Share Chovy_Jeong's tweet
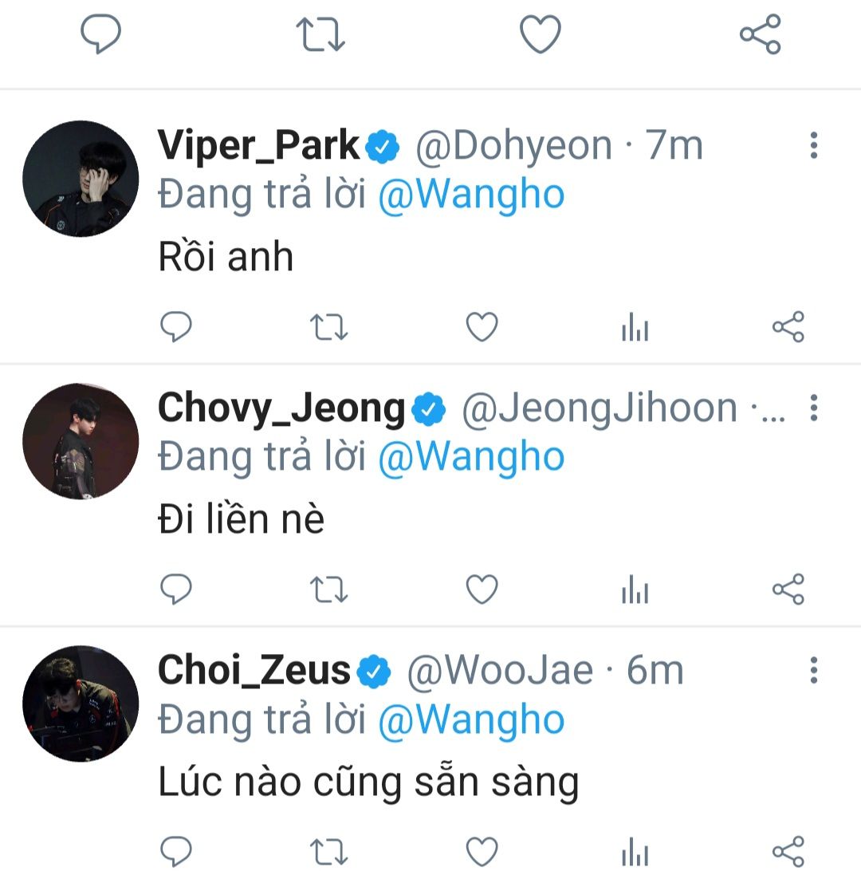The image size is (861, 871). [788, 589]
